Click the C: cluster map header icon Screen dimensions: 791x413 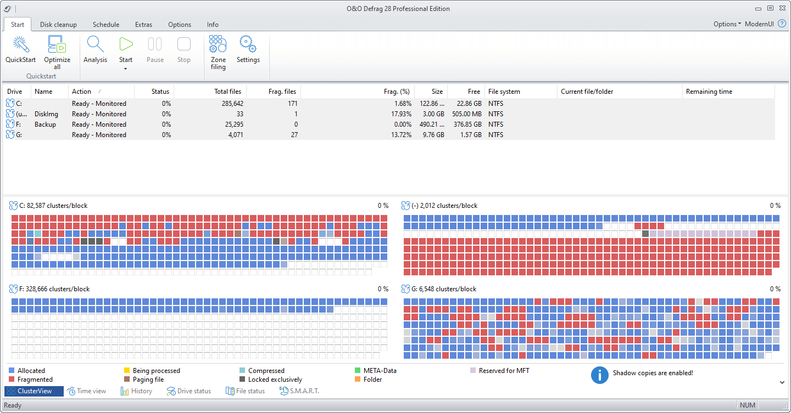click(x=14, y=206)
